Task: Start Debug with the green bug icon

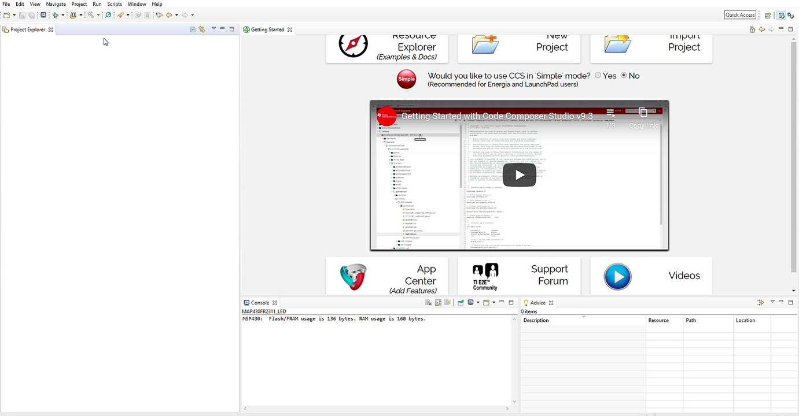Action: [x=56, y=15]
